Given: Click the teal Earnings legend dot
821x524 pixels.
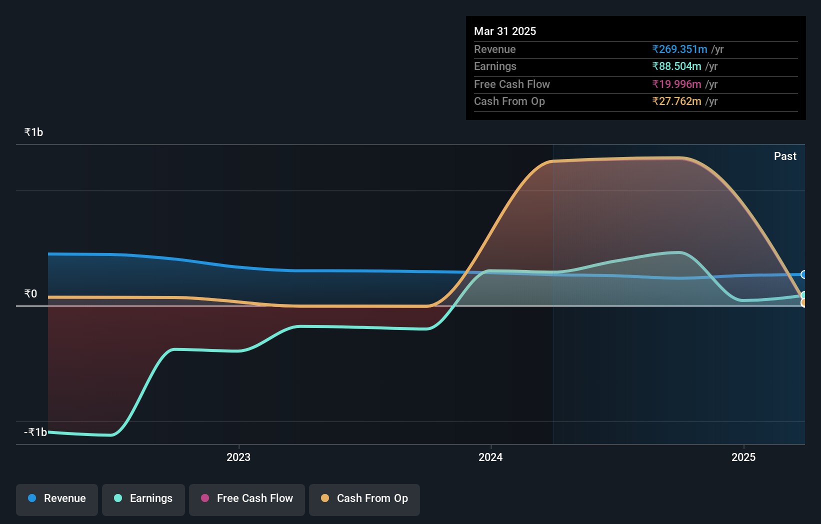Looking at the screenshot, I should pyautogui.click(x=118, y=498).
